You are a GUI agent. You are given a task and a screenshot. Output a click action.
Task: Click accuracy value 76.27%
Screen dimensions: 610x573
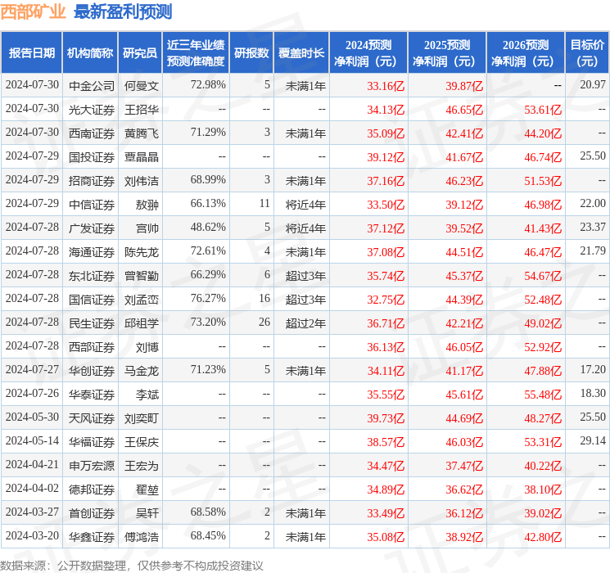tap(208, 298)
